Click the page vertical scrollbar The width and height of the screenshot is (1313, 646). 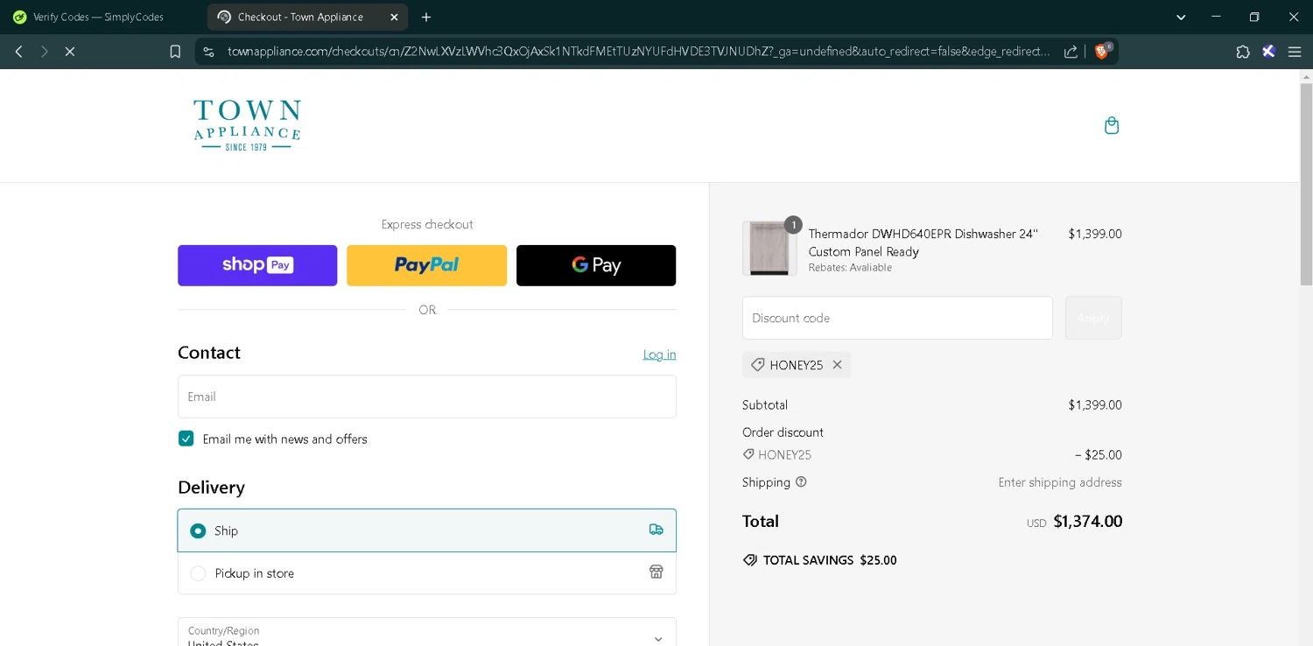[x=1306, y=184]
